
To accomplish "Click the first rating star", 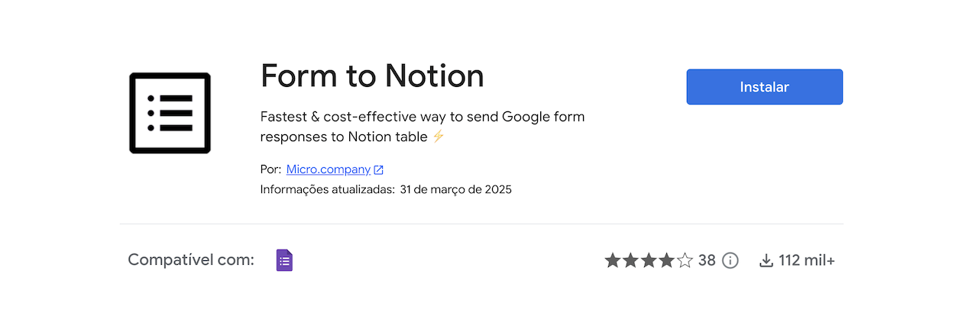I will click(x=613, y=261).
